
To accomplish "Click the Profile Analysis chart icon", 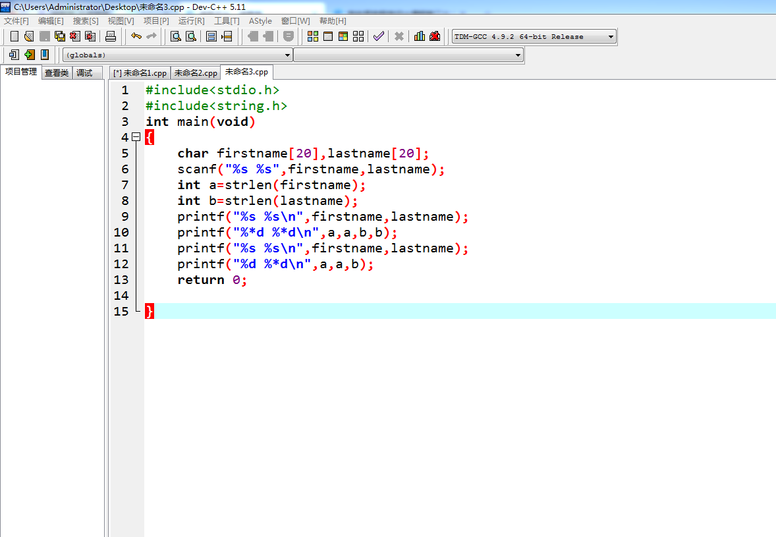I will [x=420, y=36].
